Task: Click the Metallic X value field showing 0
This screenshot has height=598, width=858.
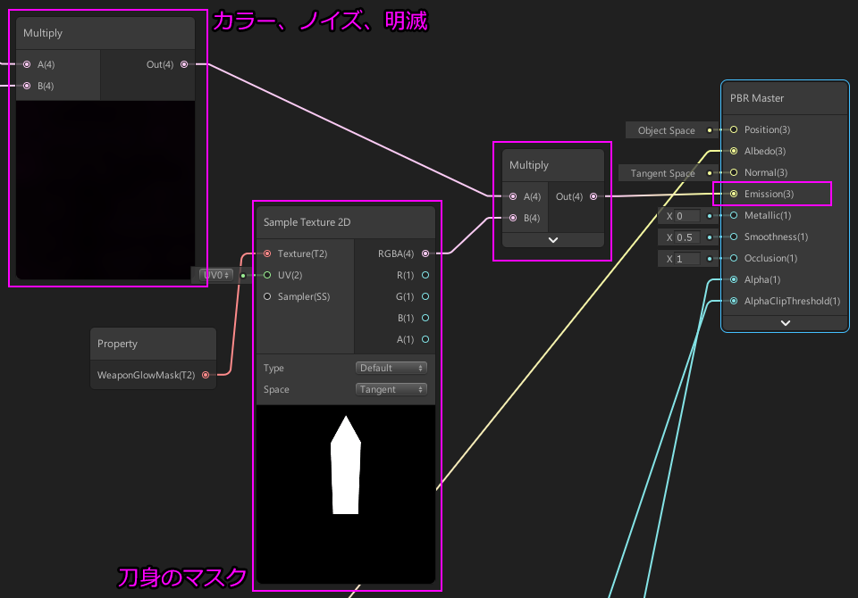Action: (x=687, y=216)
